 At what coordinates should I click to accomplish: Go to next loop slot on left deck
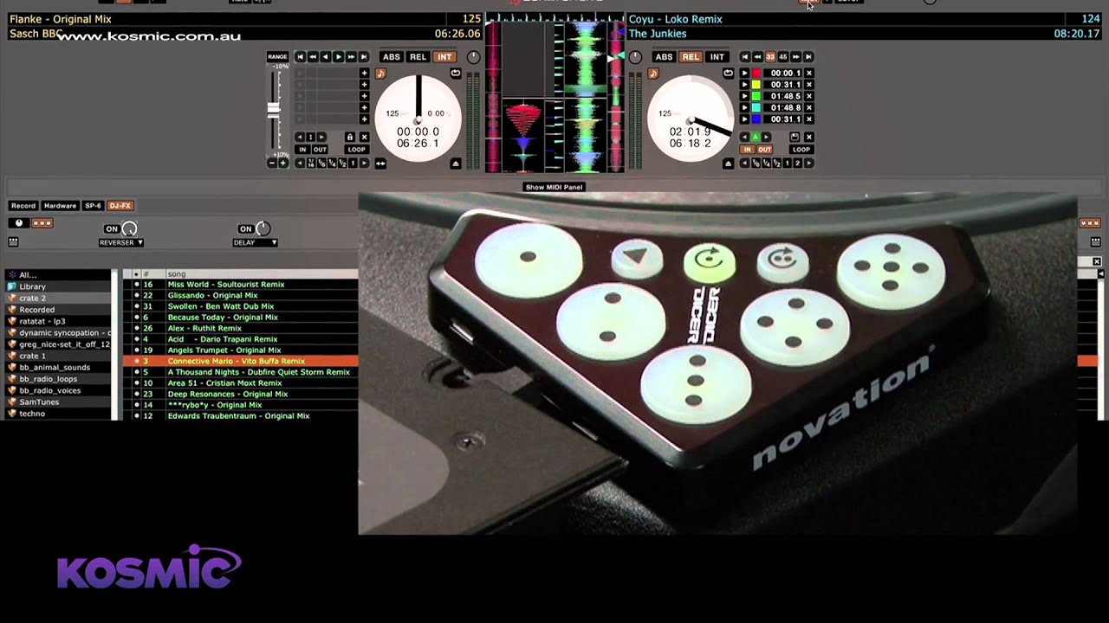point(321,137)
